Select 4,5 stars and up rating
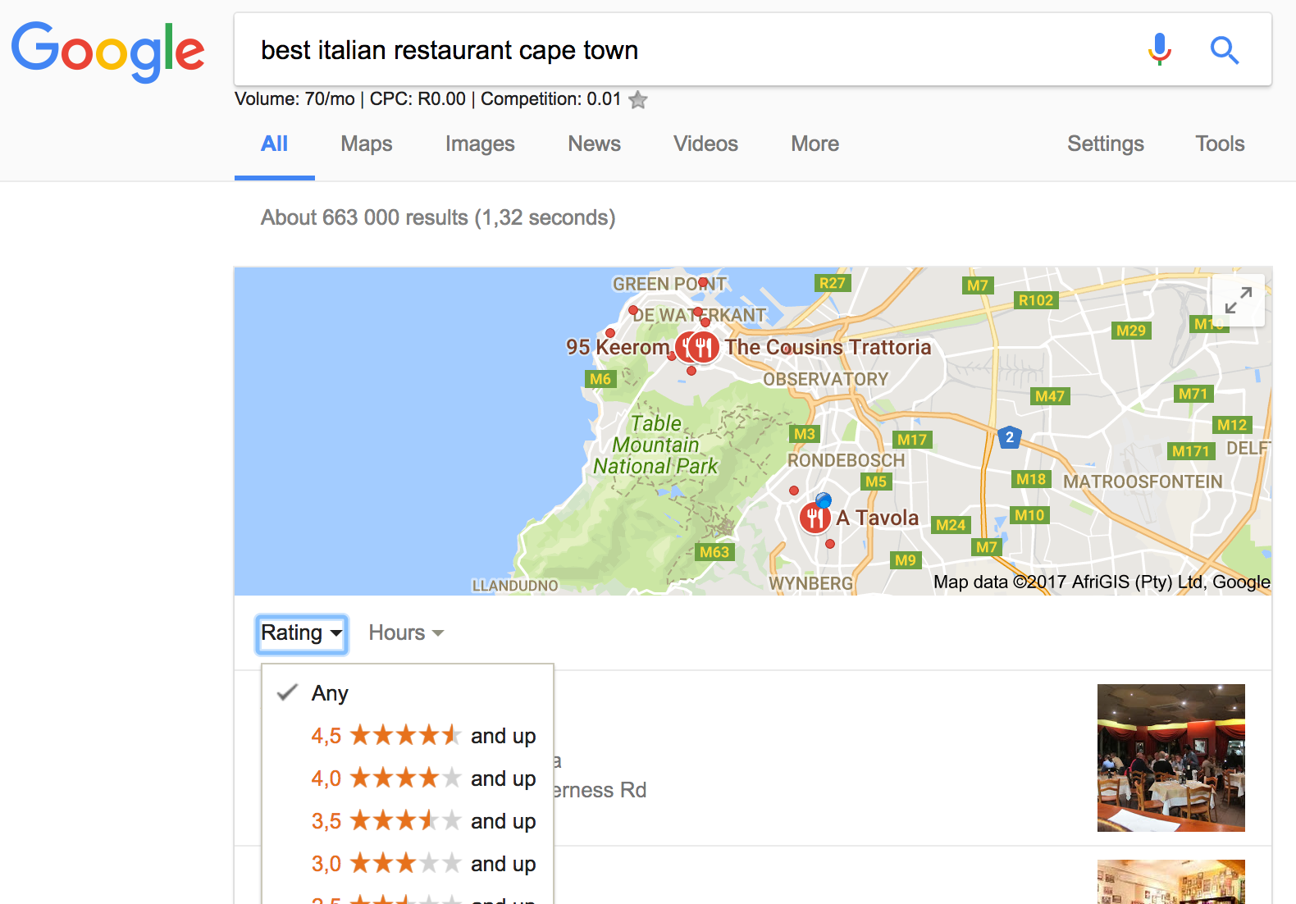1296x904 pixels. pyautogui.click(x=422, y=736)
